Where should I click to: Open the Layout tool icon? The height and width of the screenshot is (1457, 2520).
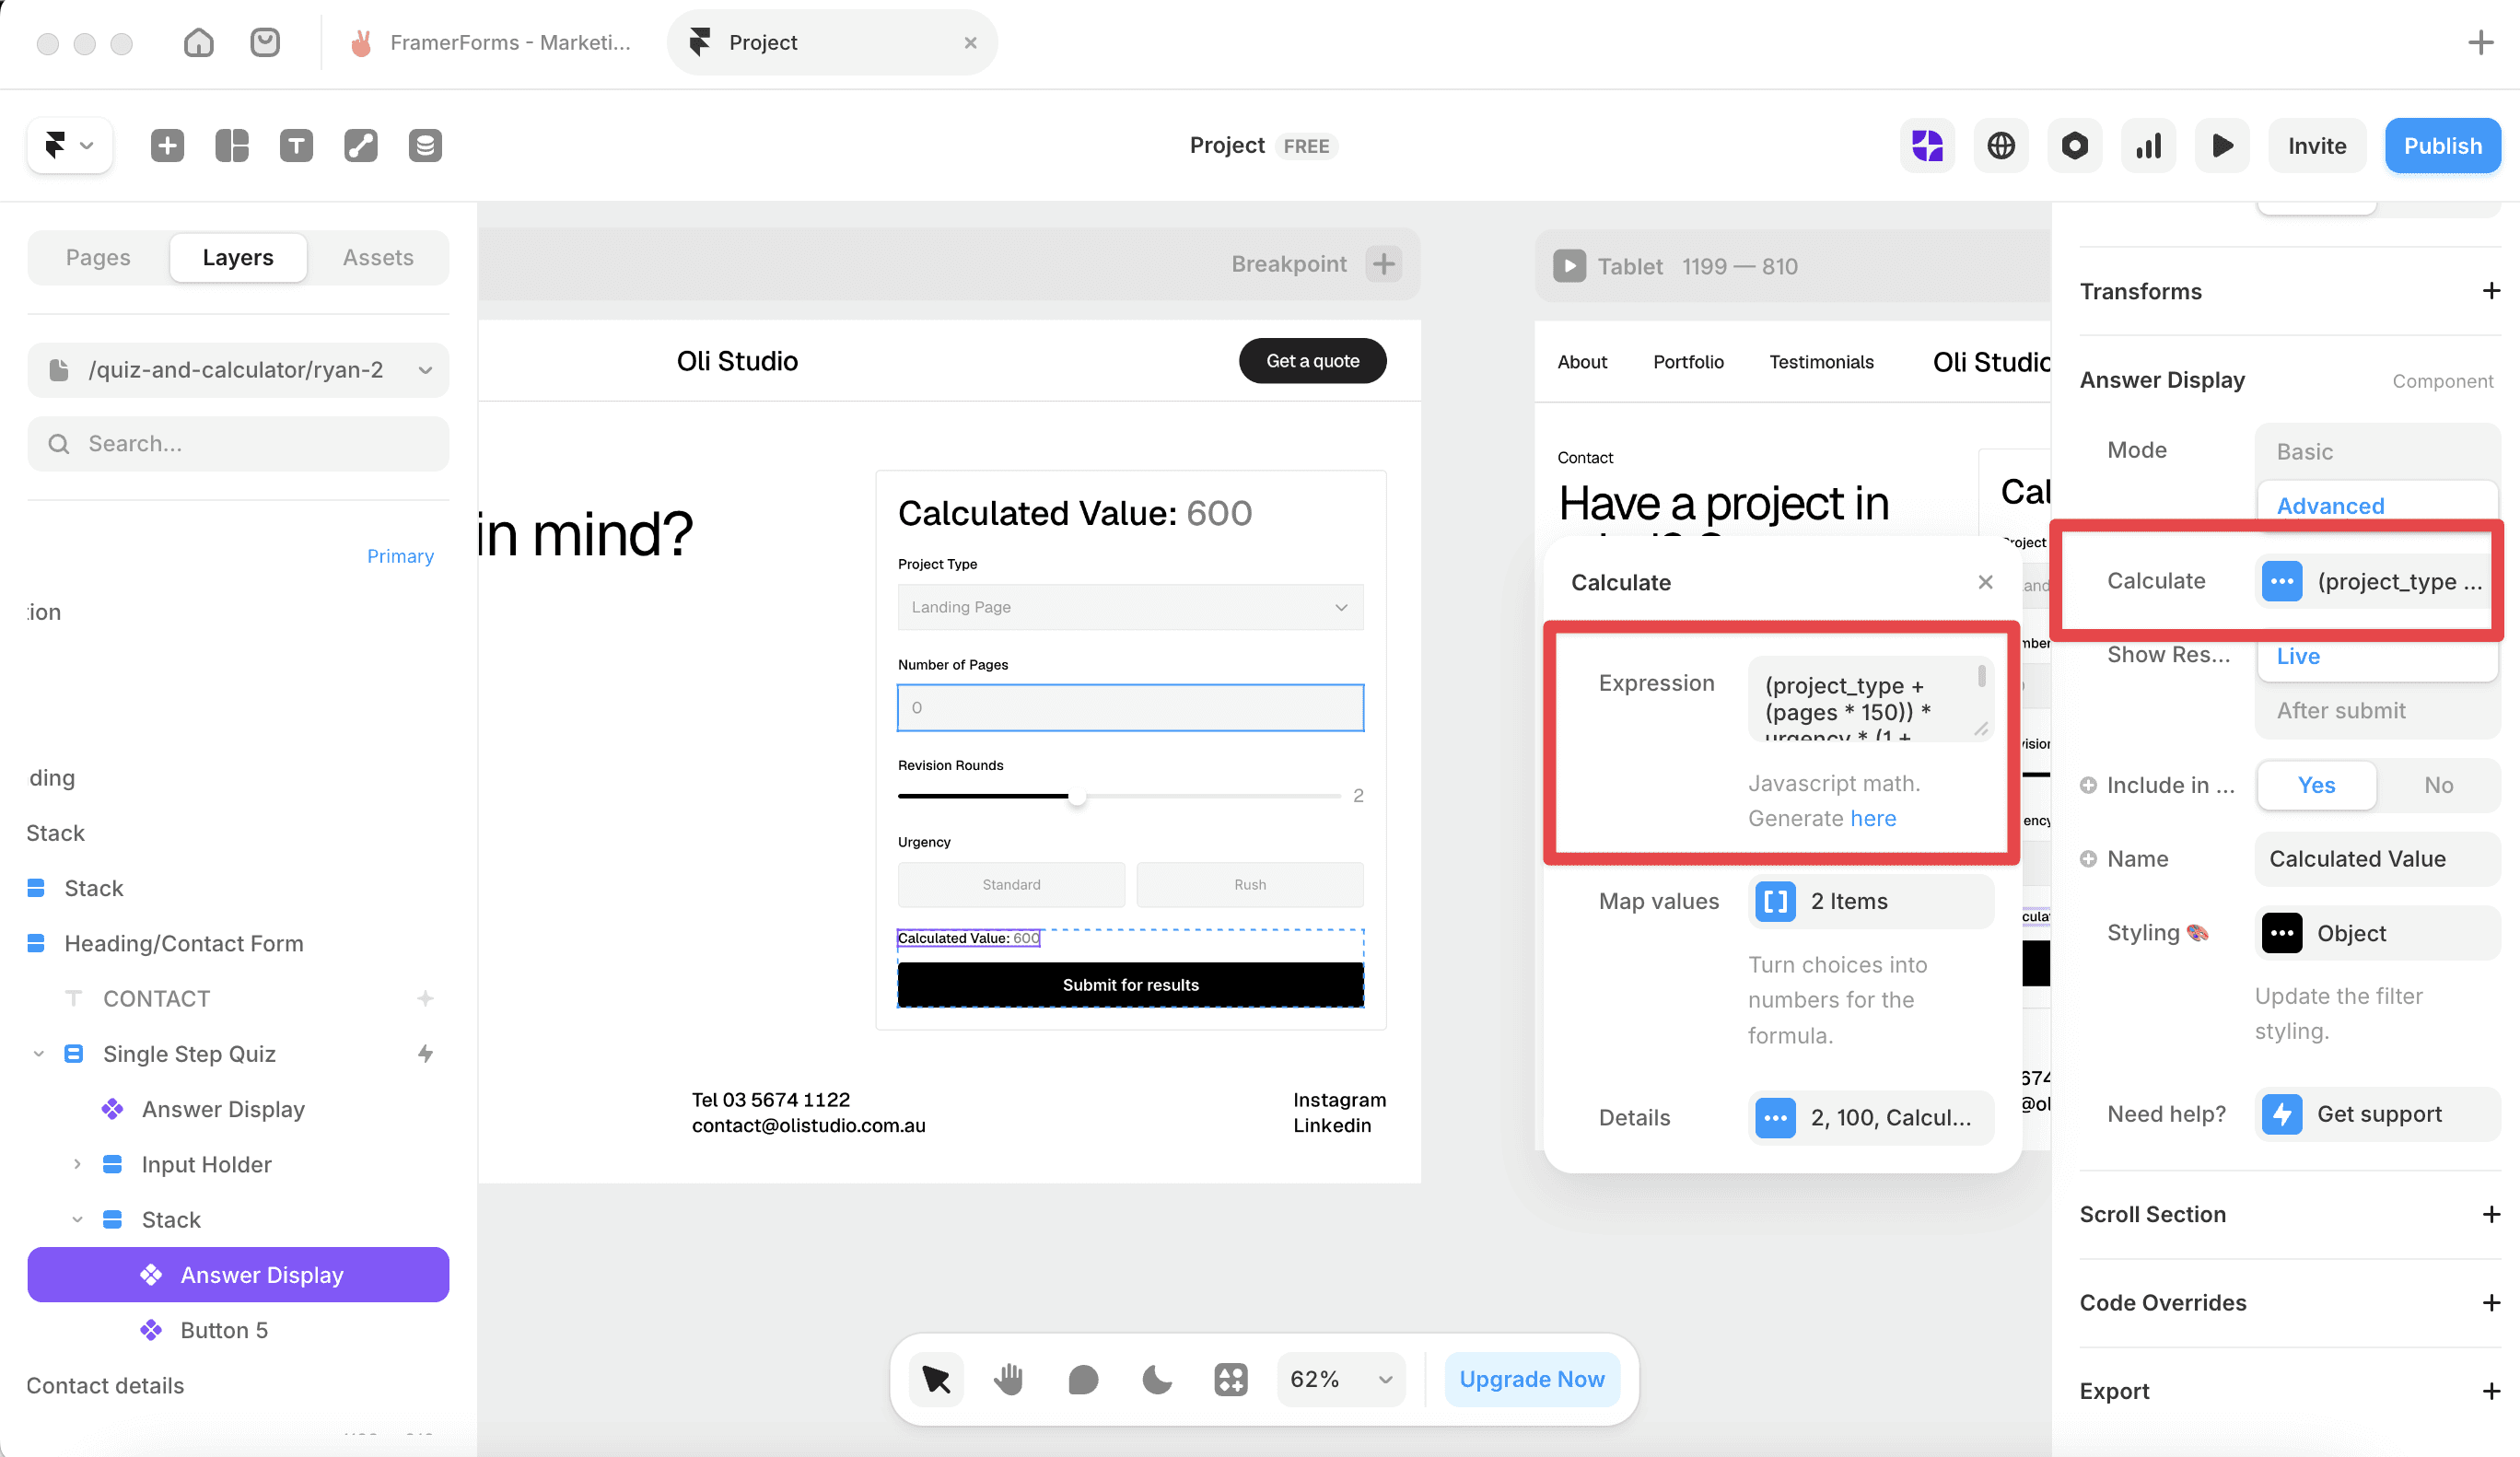point(232,146)
